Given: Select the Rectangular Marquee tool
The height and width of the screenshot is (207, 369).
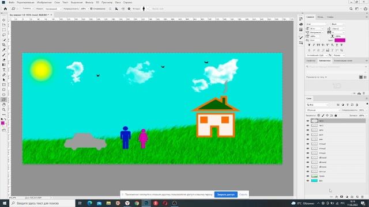Looking at the screenshot, I should pyautogui.click(x=4, y=30).
